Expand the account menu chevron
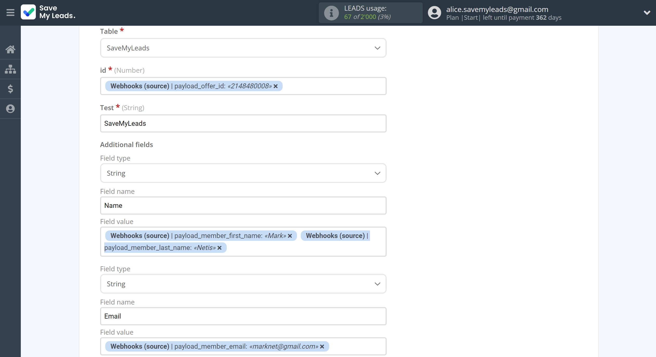 [x=647, y=12]
